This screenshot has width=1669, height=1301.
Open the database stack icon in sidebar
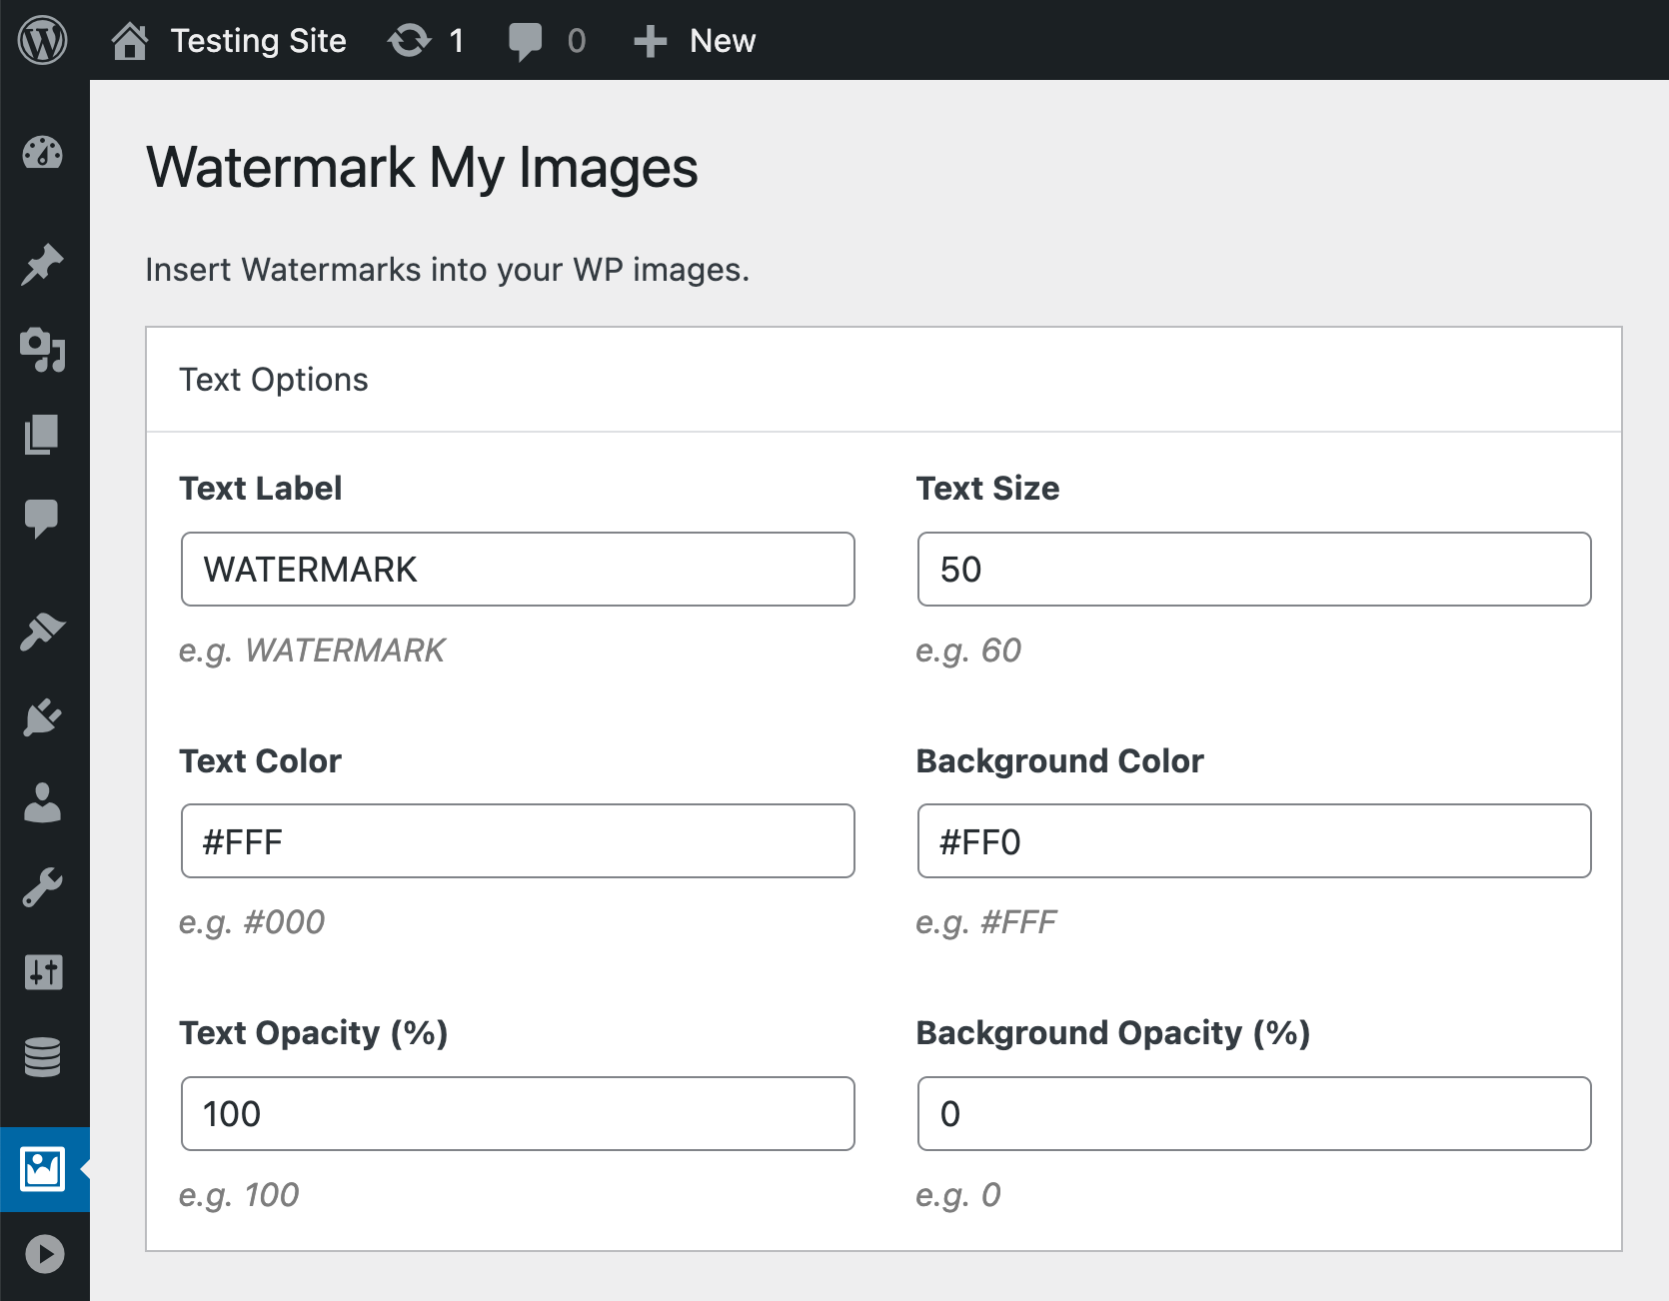pyautogui.click(x=43, y=1057)
